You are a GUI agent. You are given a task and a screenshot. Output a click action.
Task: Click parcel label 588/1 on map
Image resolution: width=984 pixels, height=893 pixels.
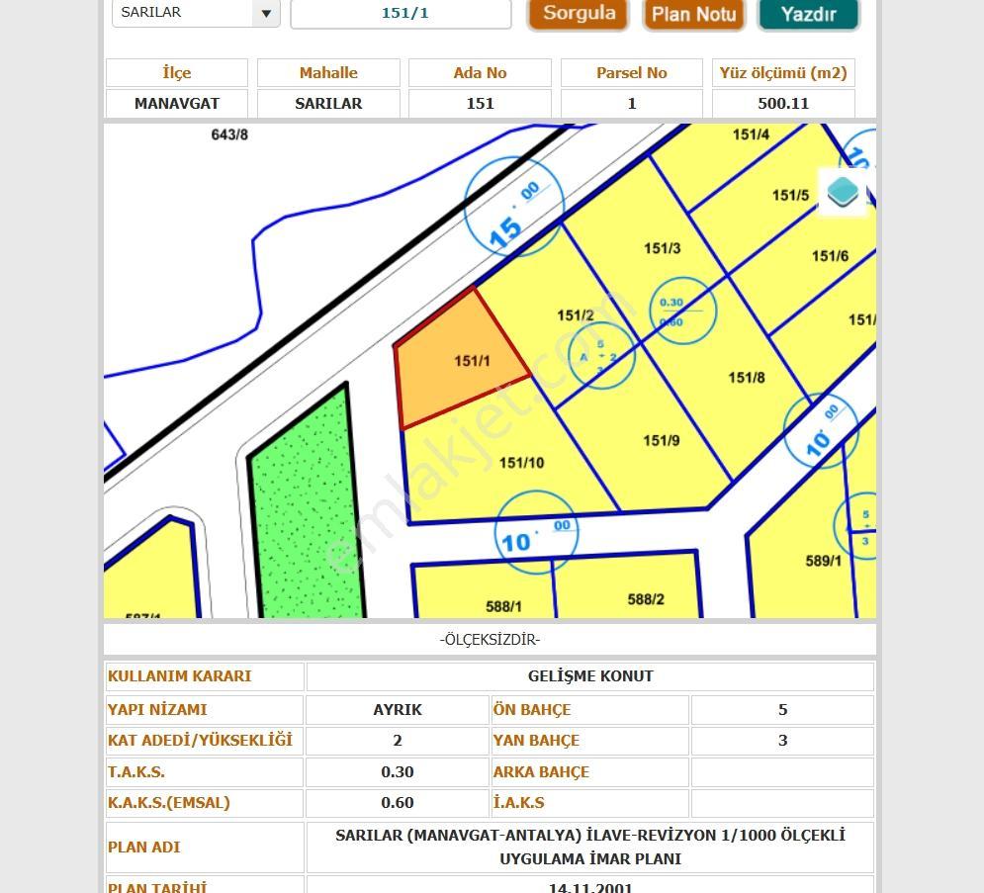503,607
